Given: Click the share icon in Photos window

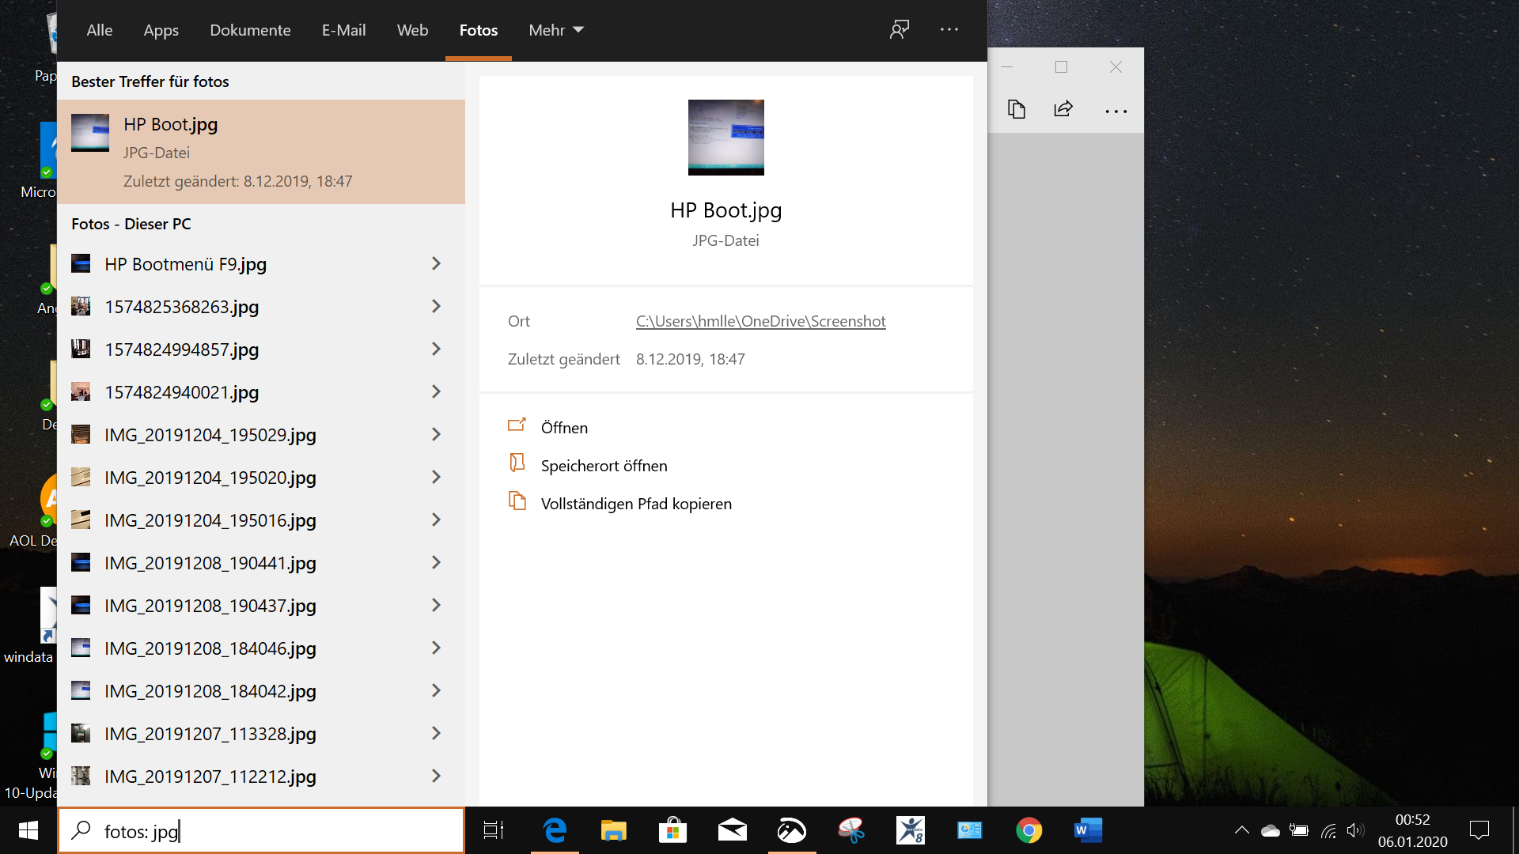Looking at the screenshot, I should (x=1063, y=109).
